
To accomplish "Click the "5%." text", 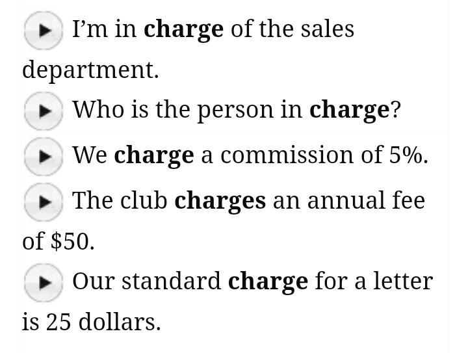I will 408,156.
